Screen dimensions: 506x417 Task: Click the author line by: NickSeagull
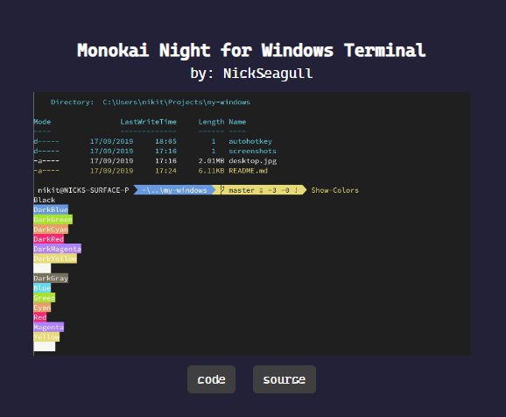(251, 74)
